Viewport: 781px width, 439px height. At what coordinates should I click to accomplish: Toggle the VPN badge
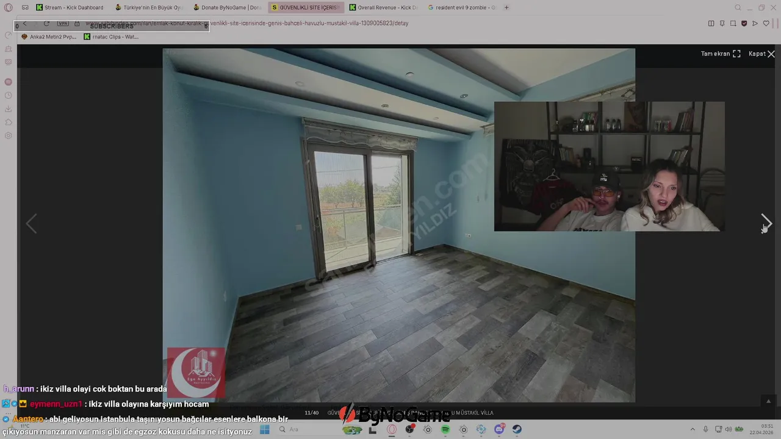tap(63, 23)
